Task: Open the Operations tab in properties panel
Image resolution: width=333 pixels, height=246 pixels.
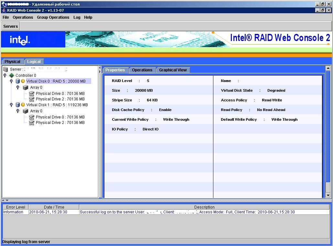Action: 142,70
